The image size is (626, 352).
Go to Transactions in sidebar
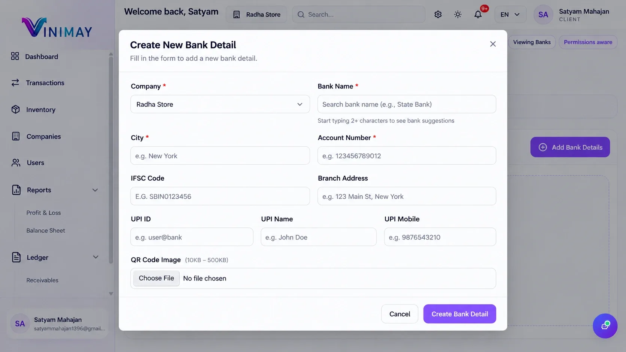pos(45,83)
